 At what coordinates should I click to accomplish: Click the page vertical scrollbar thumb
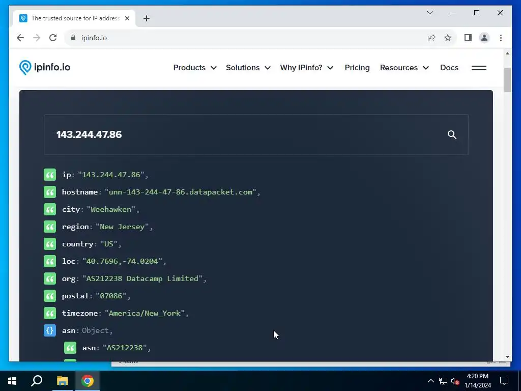coord(507,80)
